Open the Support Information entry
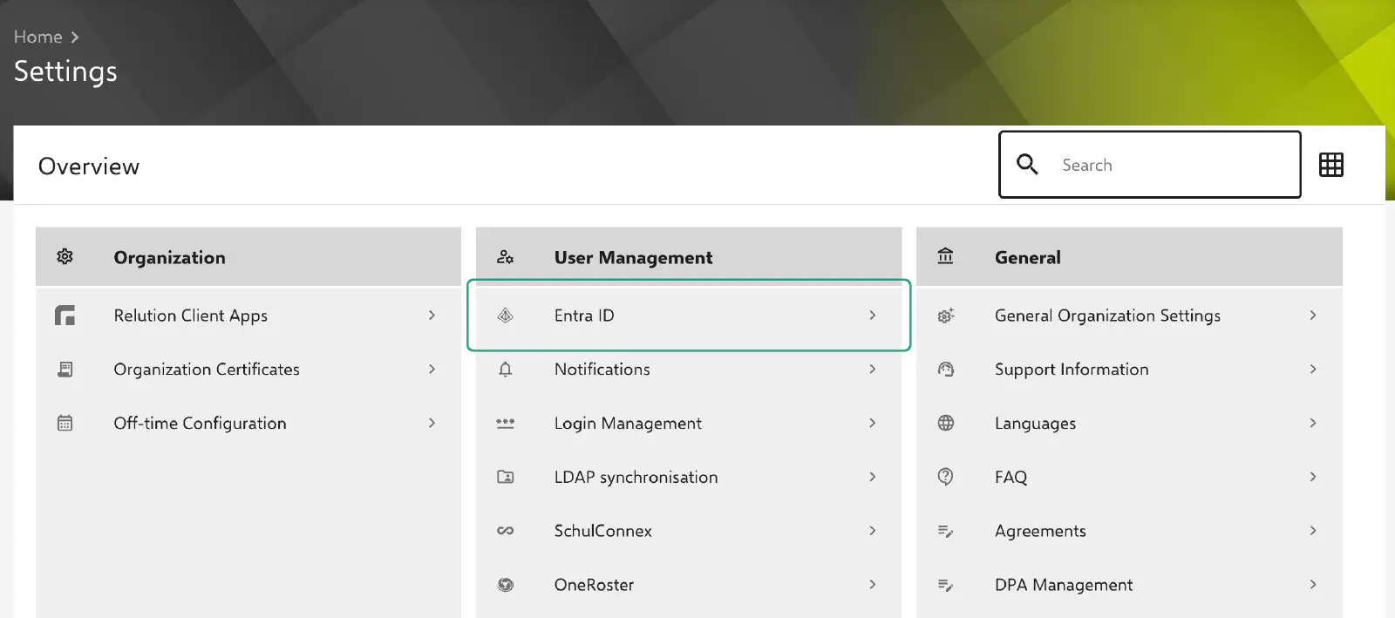This screenshot has height=618, width=1395. coord(1129,370)
